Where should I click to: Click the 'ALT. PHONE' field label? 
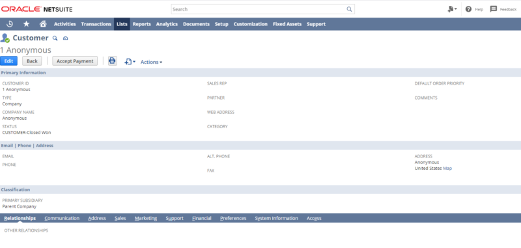[218, 156]
